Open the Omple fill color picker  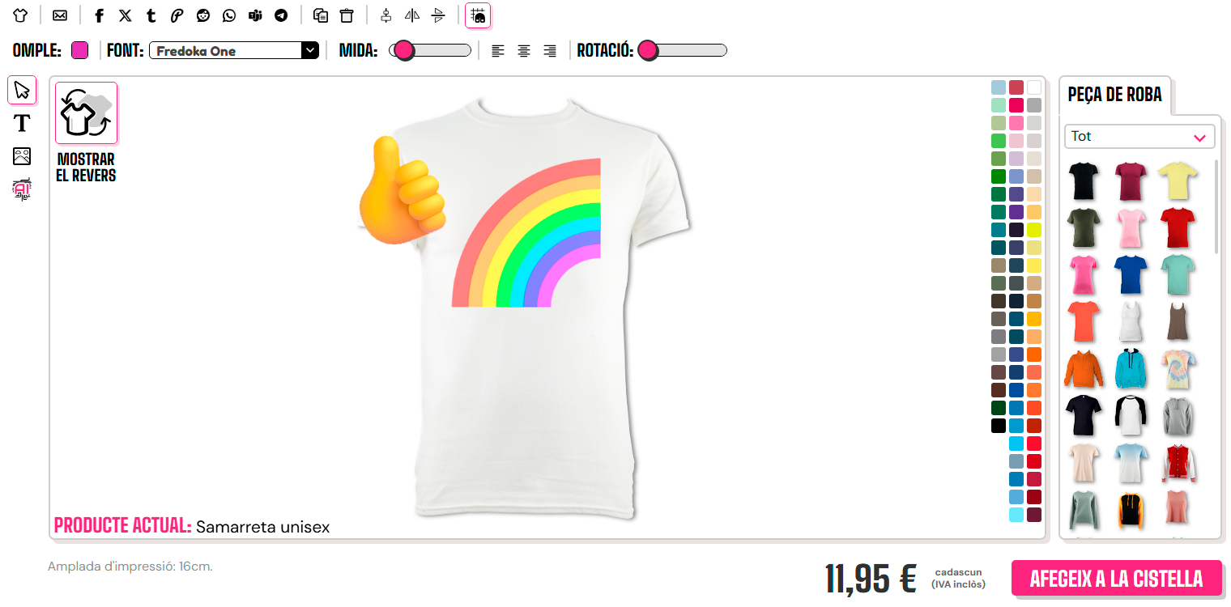(79, 50)
